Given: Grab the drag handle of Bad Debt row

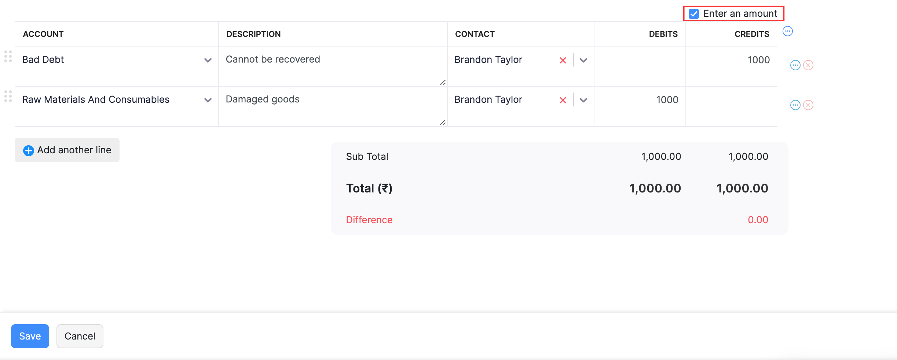Looking at the screenshot, I should [x=8, y=56].
